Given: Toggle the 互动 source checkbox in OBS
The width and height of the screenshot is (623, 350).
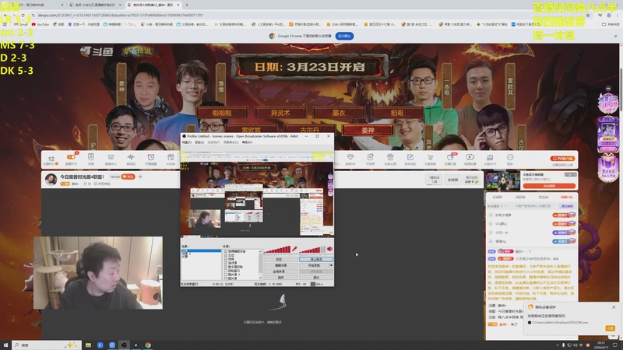Looking at the screenshot, I should (226, 256).
